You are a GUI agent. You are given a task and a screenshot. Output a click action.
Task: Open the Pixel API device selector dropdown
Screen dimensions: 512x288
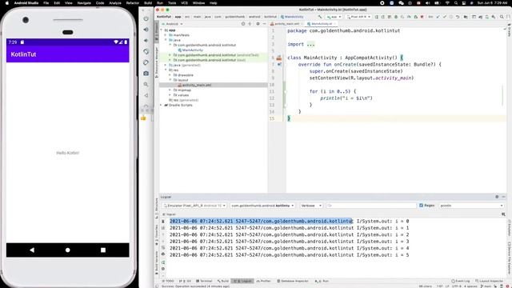pos(358,17)
